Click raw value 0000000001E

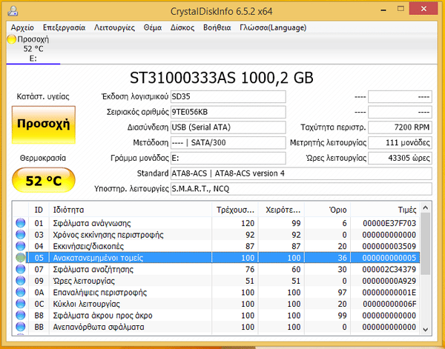pos(389,292)
